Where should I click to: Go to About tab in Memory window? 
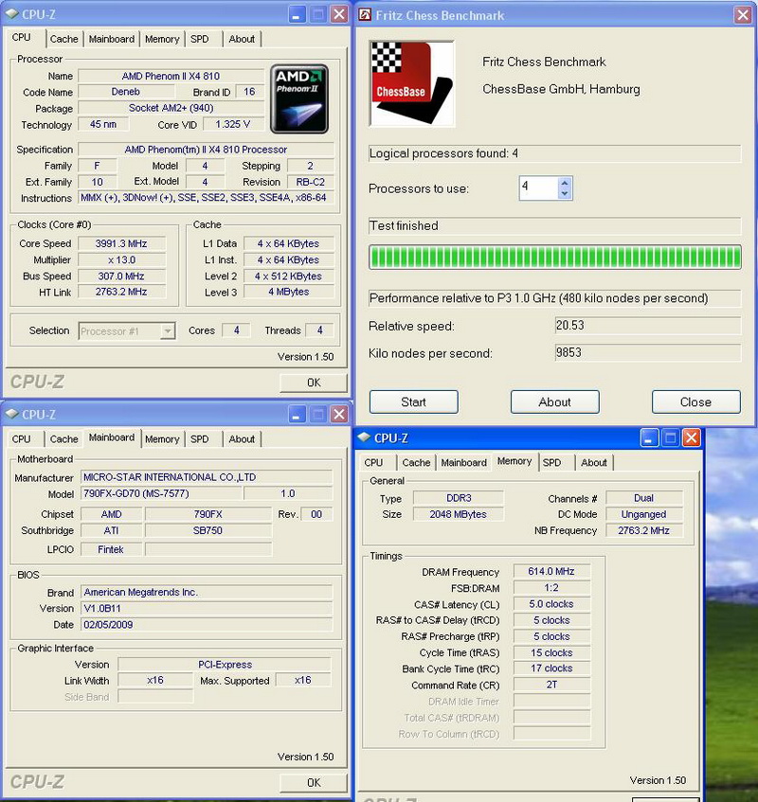tap(594, 462)
